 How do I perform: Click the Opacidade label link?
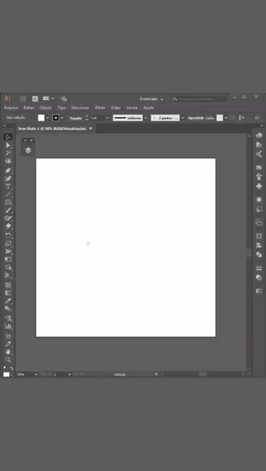tap(196, 118)
